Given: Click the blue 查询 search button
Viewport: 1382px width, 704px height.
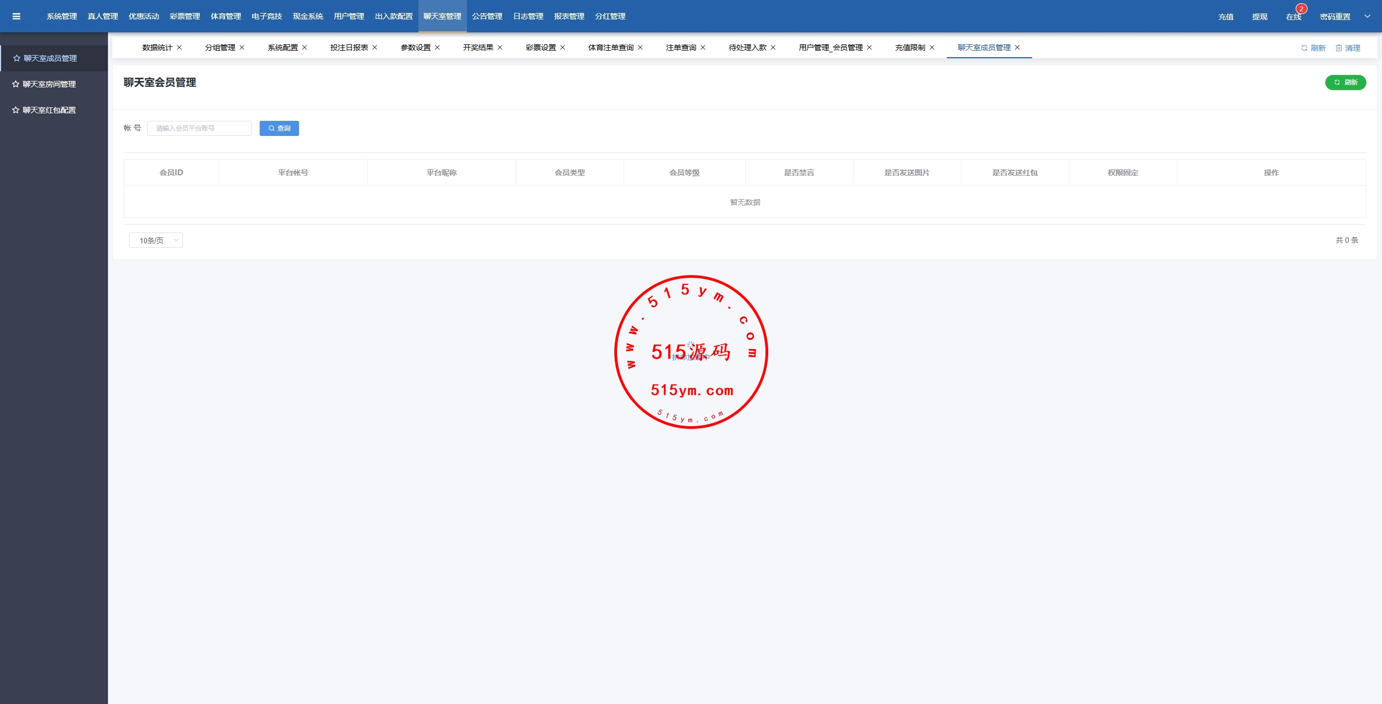Looking at the screenshot, I should coord(279,128).
